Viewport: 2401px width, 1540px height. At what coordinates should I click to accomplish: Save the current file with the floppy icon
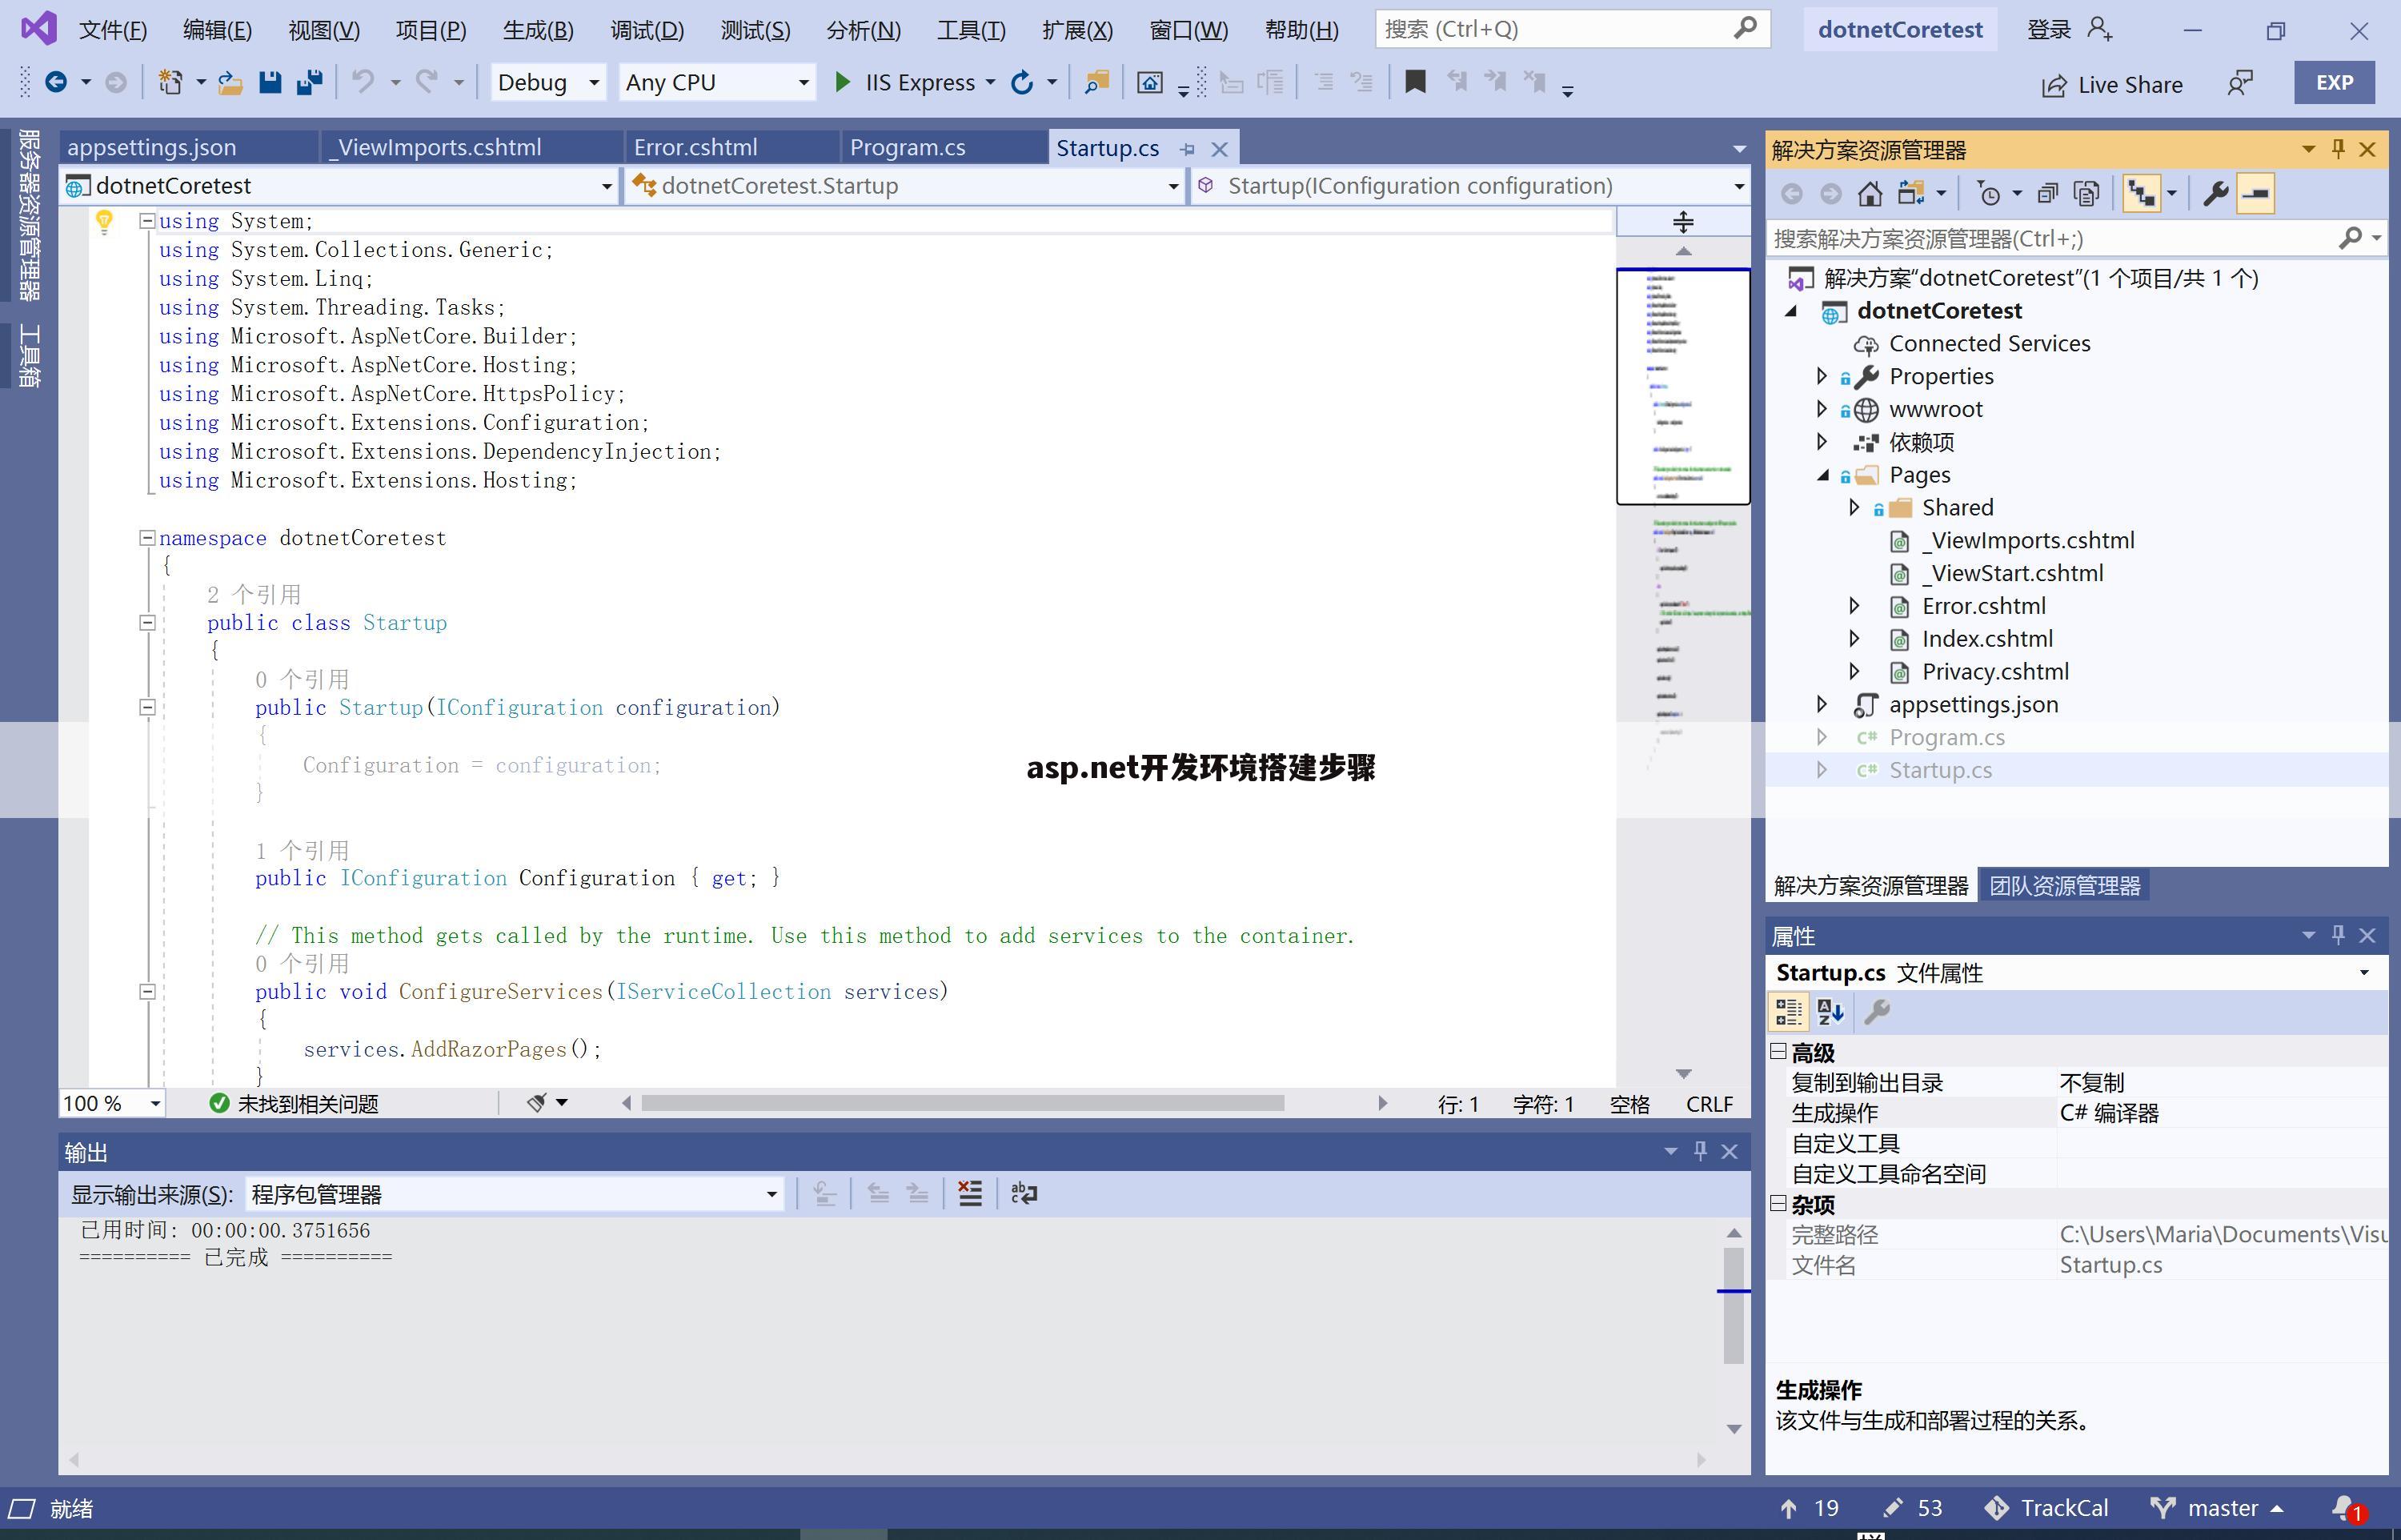pos(270,83)
